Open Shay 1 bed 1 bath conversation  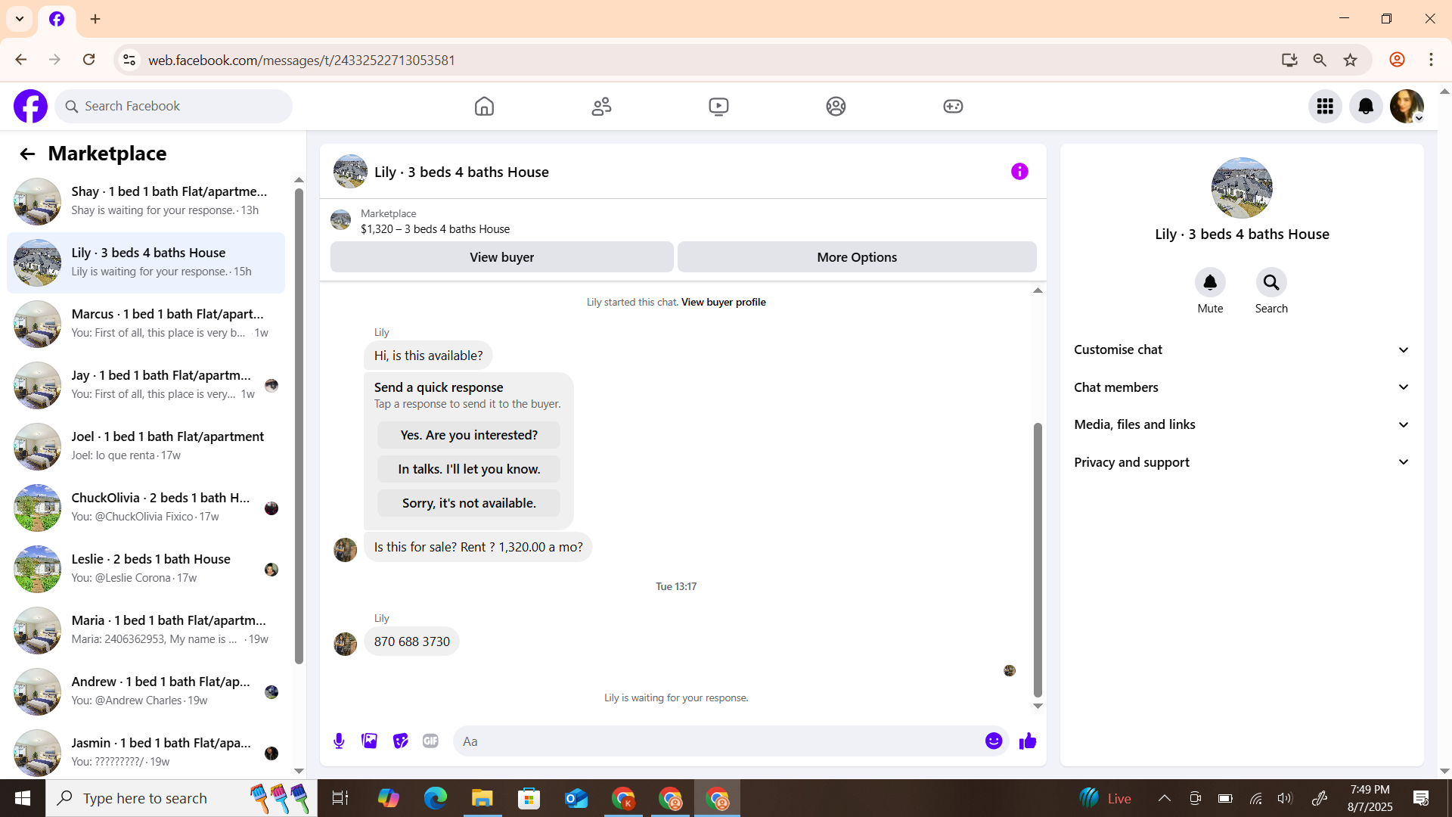click(x=146, y=201)
